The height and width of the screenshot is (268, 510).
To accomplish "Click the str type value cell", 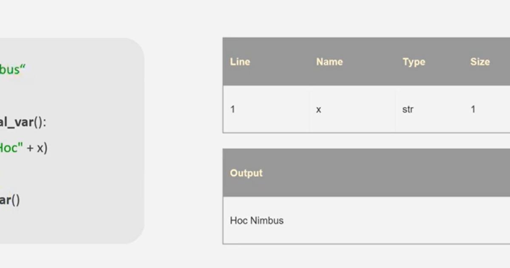I will click(408, 109).
